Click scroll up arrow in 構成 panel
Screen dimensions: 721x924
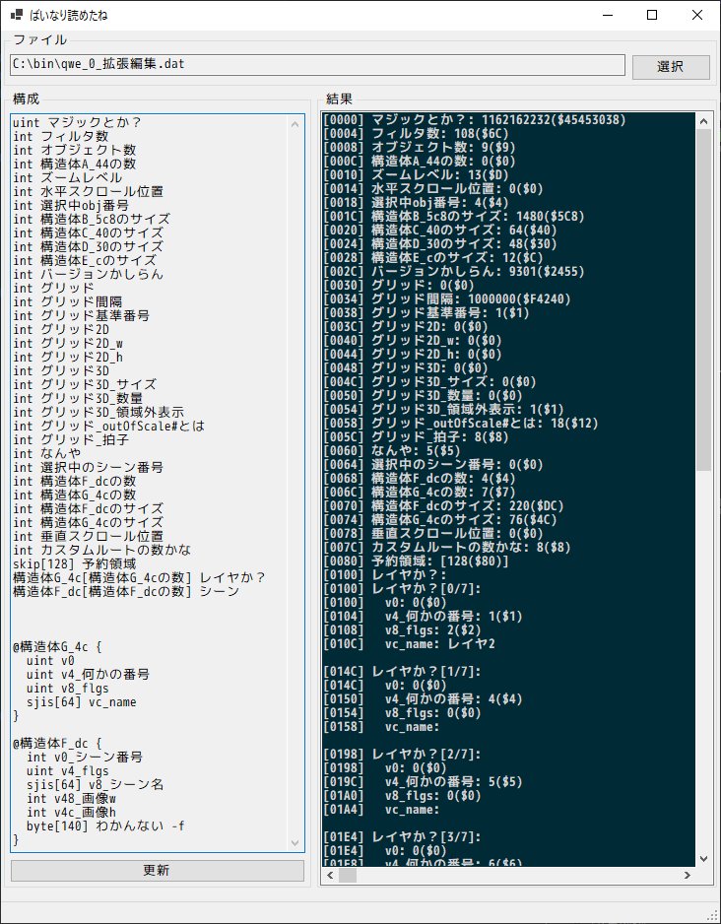coord(295,124)
